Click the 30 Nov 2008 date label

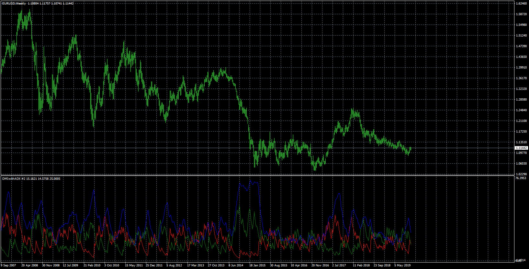click(51, 265)
